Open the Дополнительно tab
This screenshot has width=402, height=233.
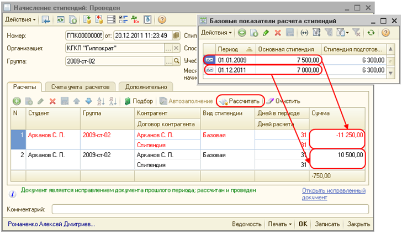[146, 87]
